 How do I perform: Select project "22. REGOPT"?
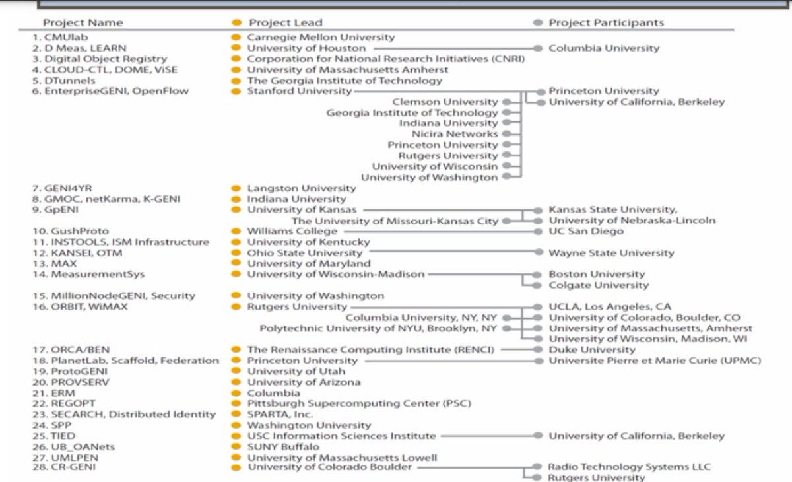click(x=63, y=403)
